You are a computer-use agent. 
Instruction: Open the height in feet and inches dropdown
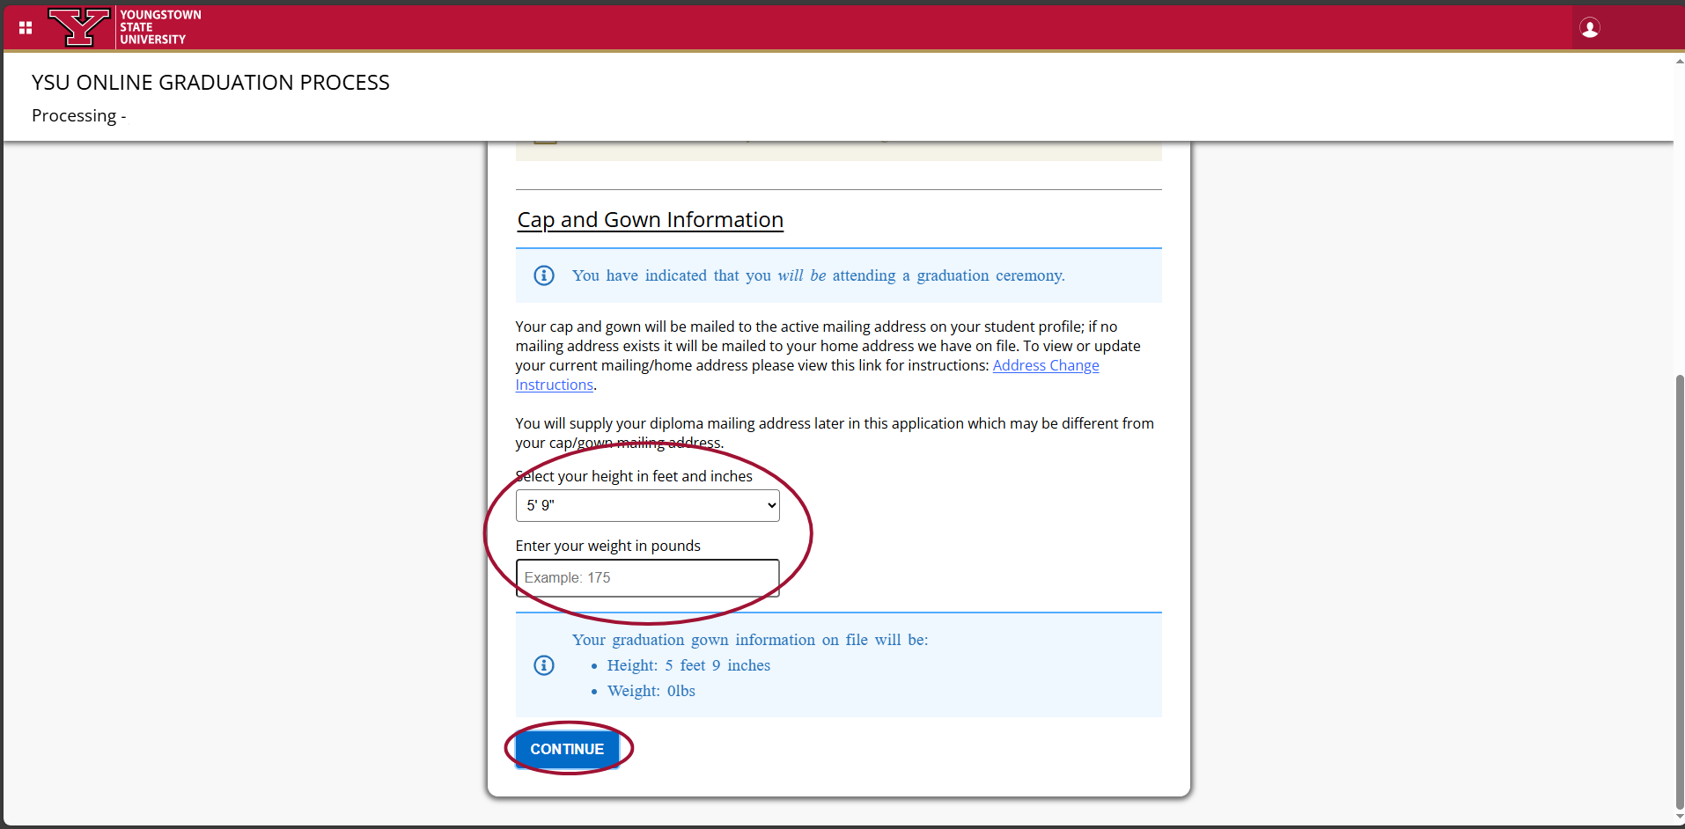(647, 505)
